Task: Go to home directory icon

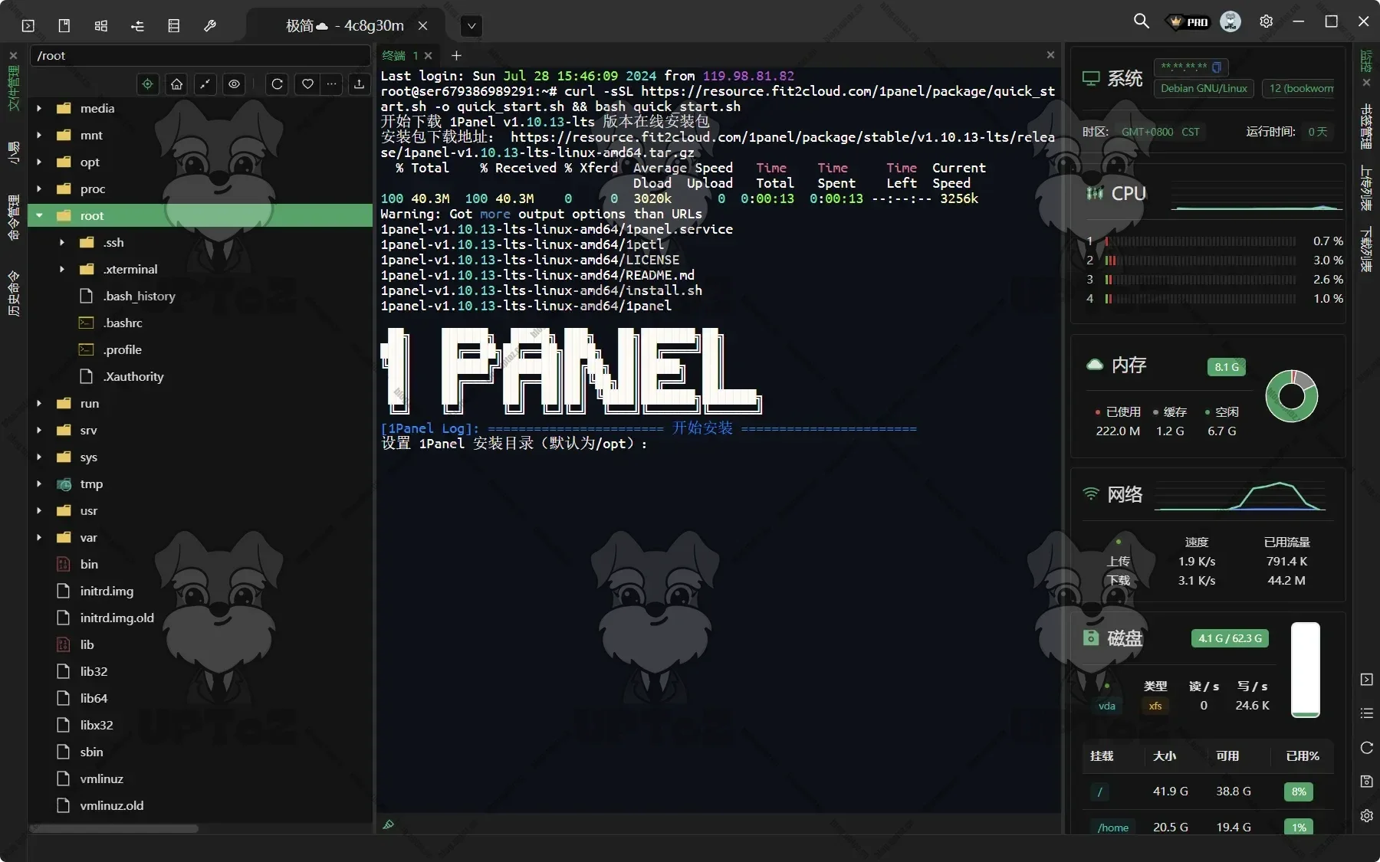Action: pyautogui.click(x=176, y=84)
